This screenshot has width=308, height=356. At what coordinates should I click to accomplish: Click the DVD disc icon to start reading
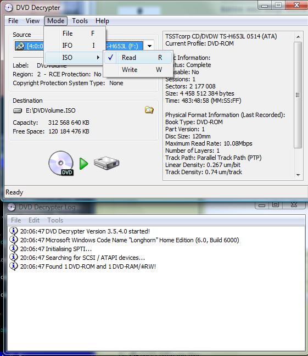click(x=61, y=163)
